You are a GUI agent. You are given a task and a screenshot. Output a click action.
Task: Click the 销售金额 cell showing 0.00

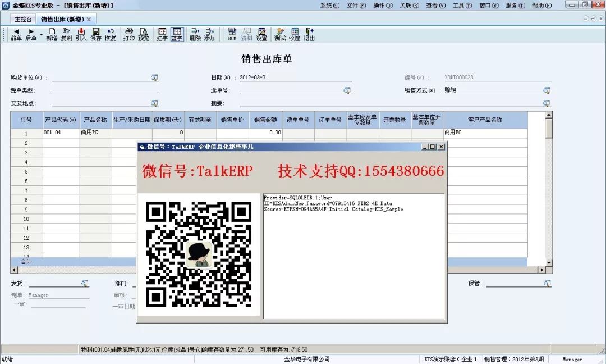265,133
